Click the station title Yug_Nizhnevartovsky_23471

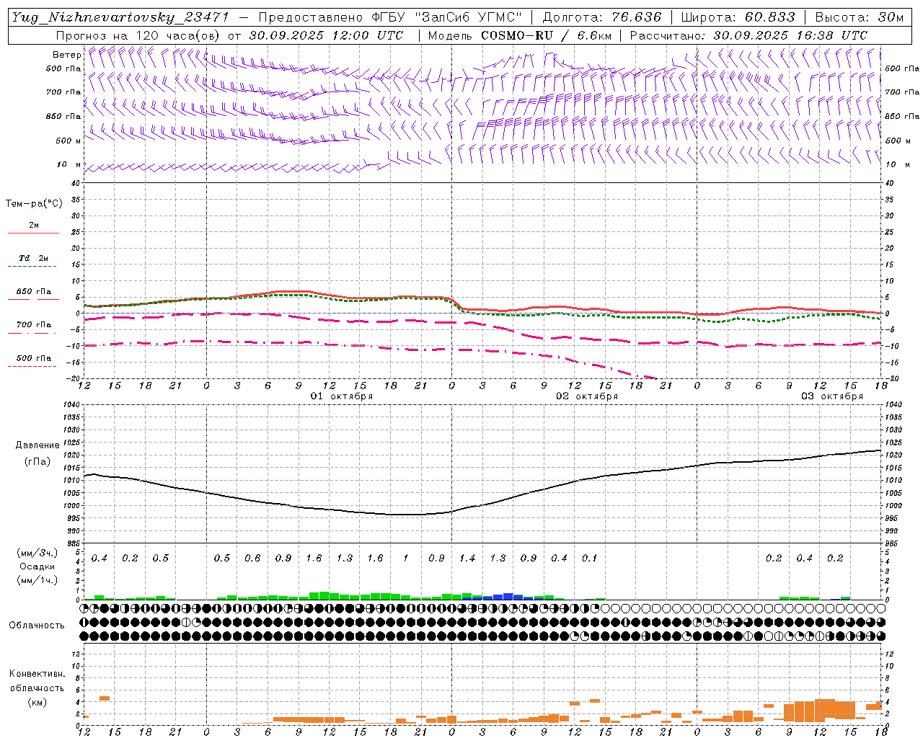[x=120, y=17]
